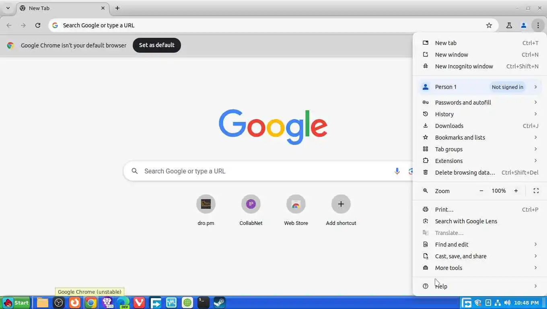The height and width of the screenshot is (309, 547).
Task: Expand Find and edit submenu
Action: (x=480, y=245)
